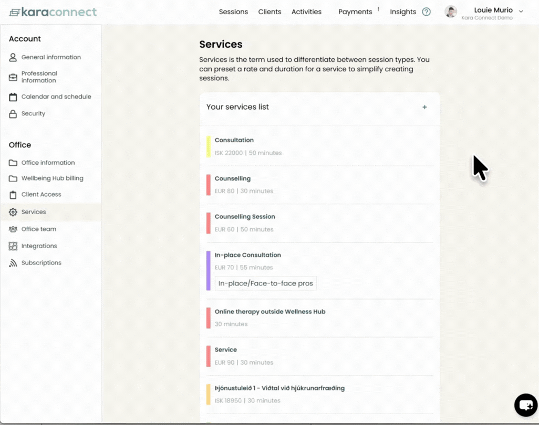Click the Office information folder icon

coord(13,163)
